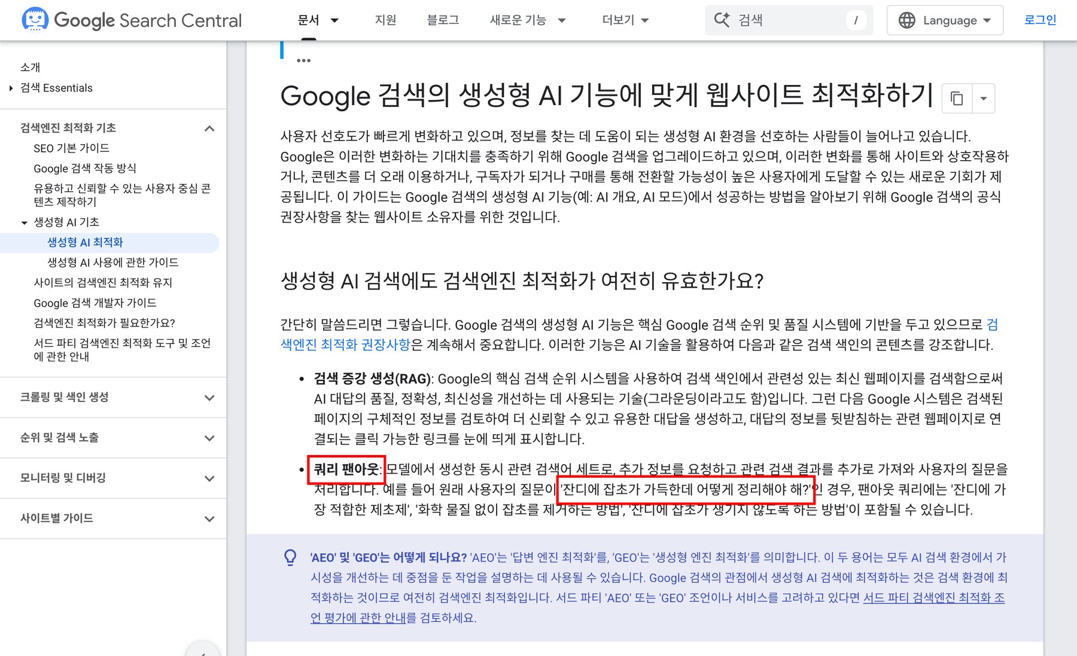Click the lightbulb tip icon
Screen dimensions: 1077x656
290,557
